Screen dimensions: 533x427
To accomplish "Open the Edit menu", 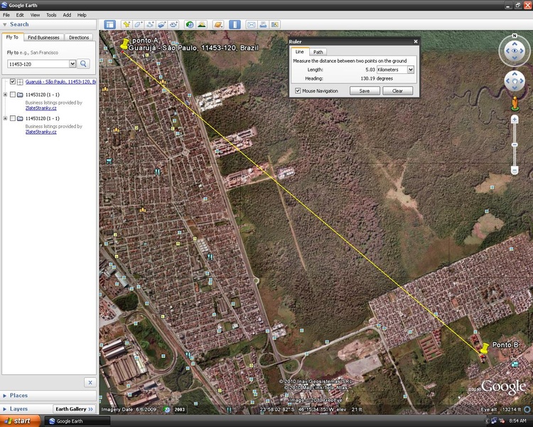I will click(20, 15).
